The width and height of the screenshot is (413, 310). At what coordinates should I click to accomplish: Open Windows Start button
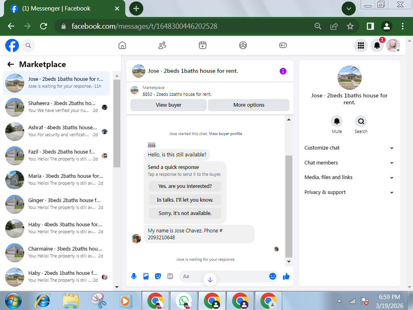pos(13,301)
